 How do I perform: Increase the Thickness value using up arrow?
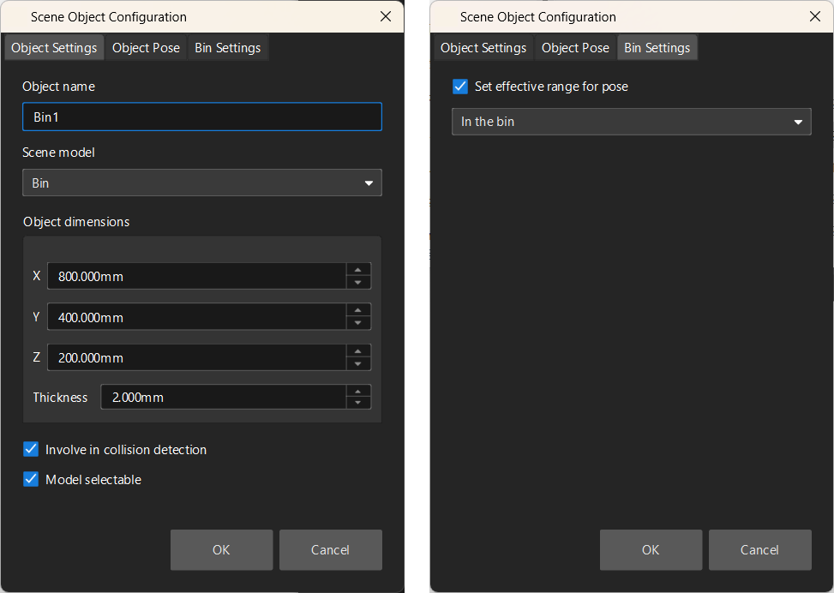pyautogui.click(x=358, y=392)
